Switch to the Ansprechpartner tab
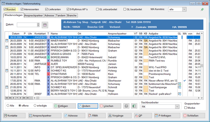This screenshot has height=122, width=210. tap(34, 16)
